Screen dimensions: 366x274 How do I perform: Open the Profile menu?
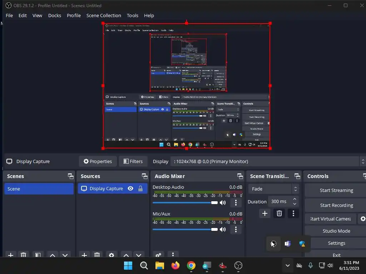(74, 15)
